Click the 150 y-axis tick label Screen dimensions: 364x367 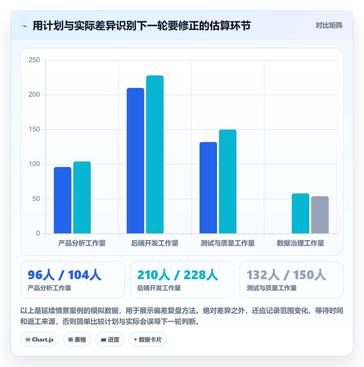[34, 129]
